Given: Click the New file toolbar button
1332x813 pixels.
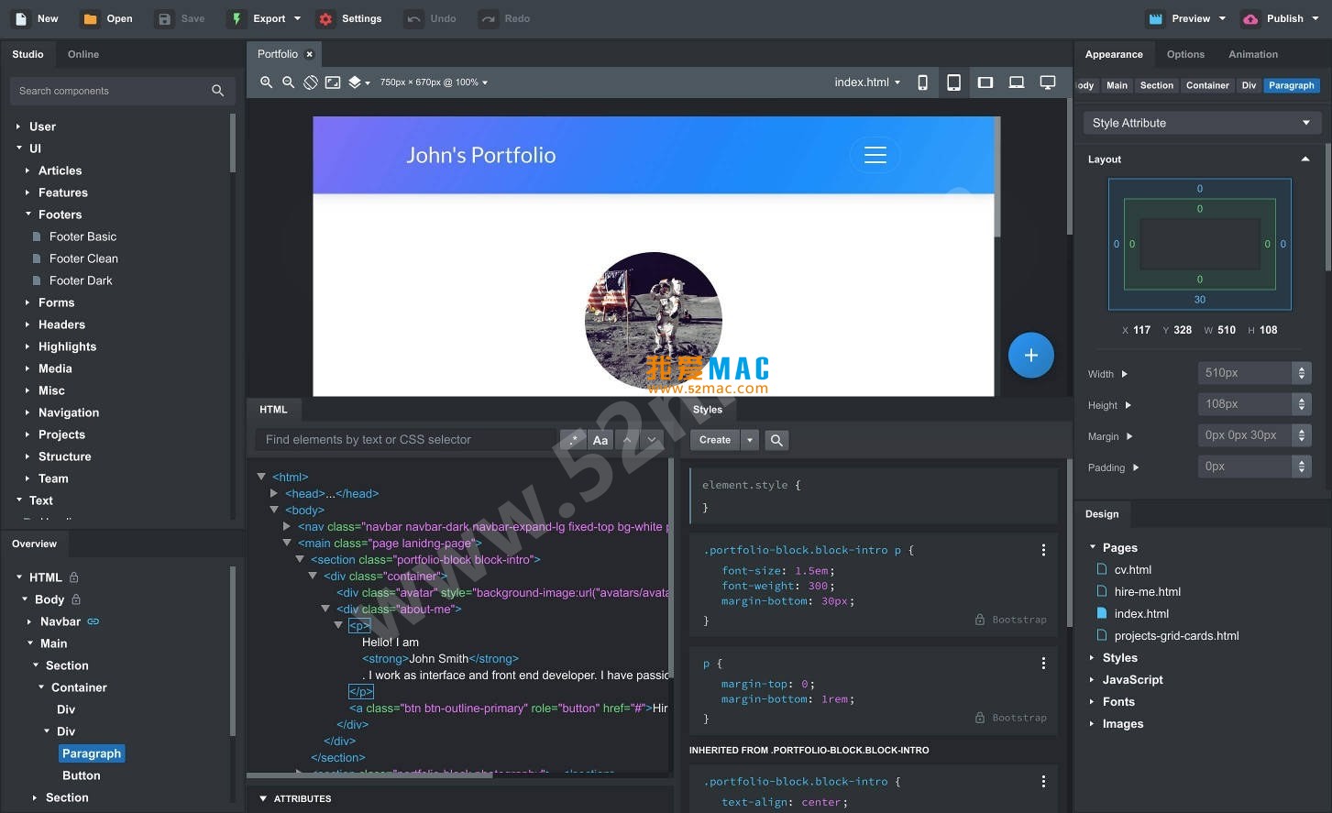Looking at the screenshot, I should pyautogui.click(x=37, y=18).
